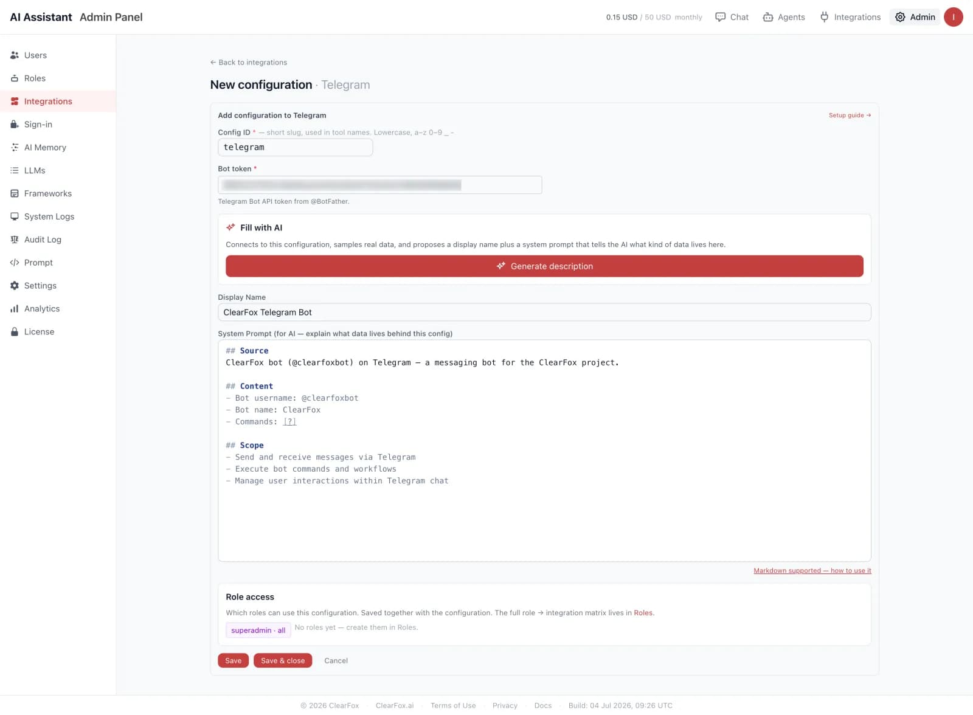Screen dimensions: 973x715
Task: Click the sparkle icon on Generate description
Action: click(x=500, y=266)
